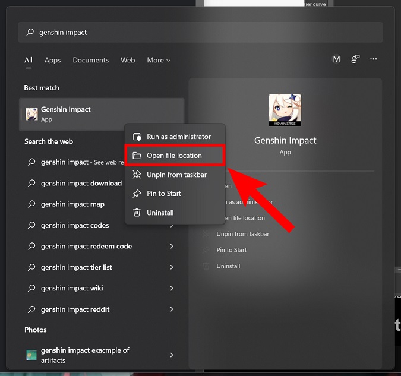This screenshot has height=376, width=401.
Task: Click 'Open file location' in the right details pane
Action: [x=244, y=218]
